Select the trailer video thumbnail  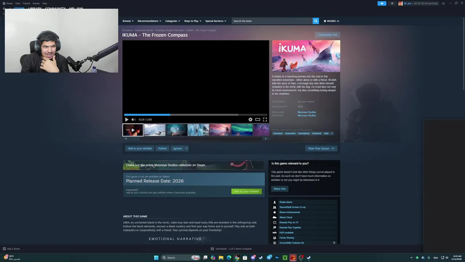(133, 130)
